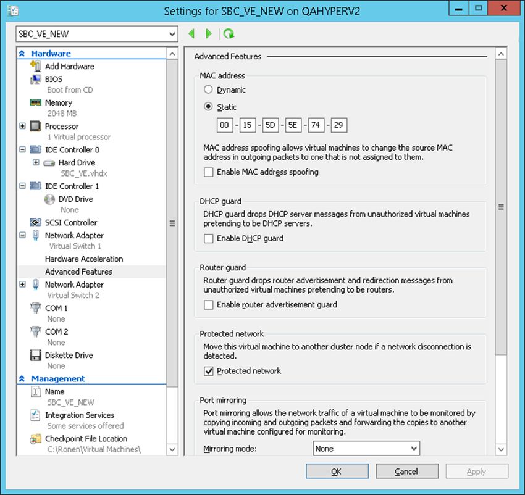Open the Memory settings item
Image resolution: width=525 pixels, height=495 pixels.
coord(59,102)
